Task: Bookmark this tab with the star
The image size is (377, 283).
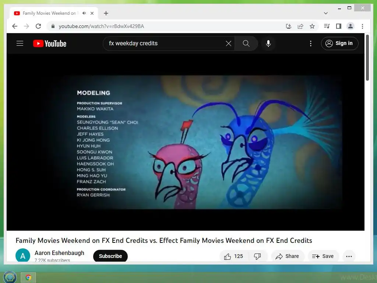Action: pos(312,26)
